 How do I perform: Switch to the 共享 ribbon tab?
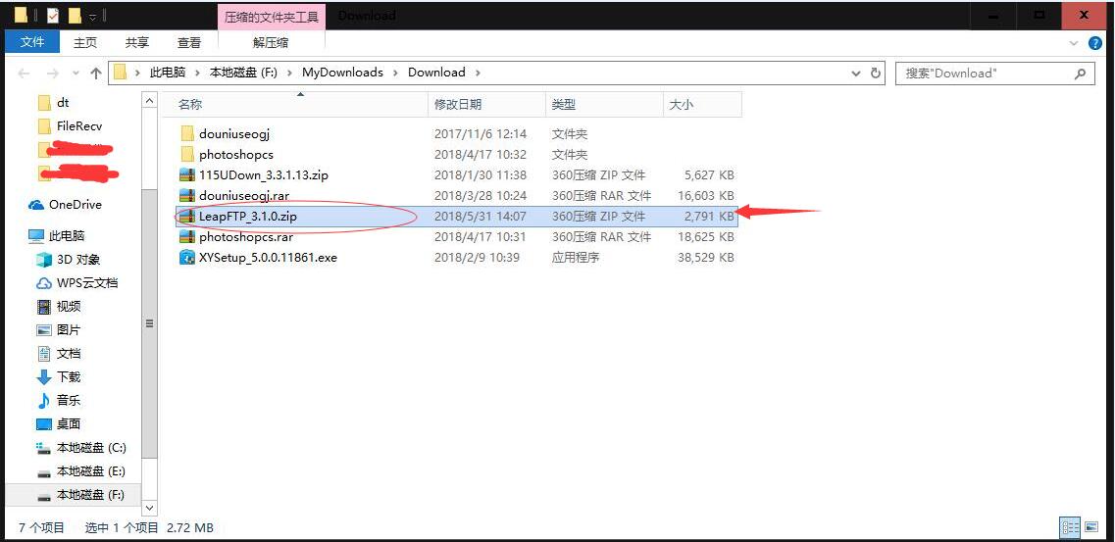click(137, 42)
